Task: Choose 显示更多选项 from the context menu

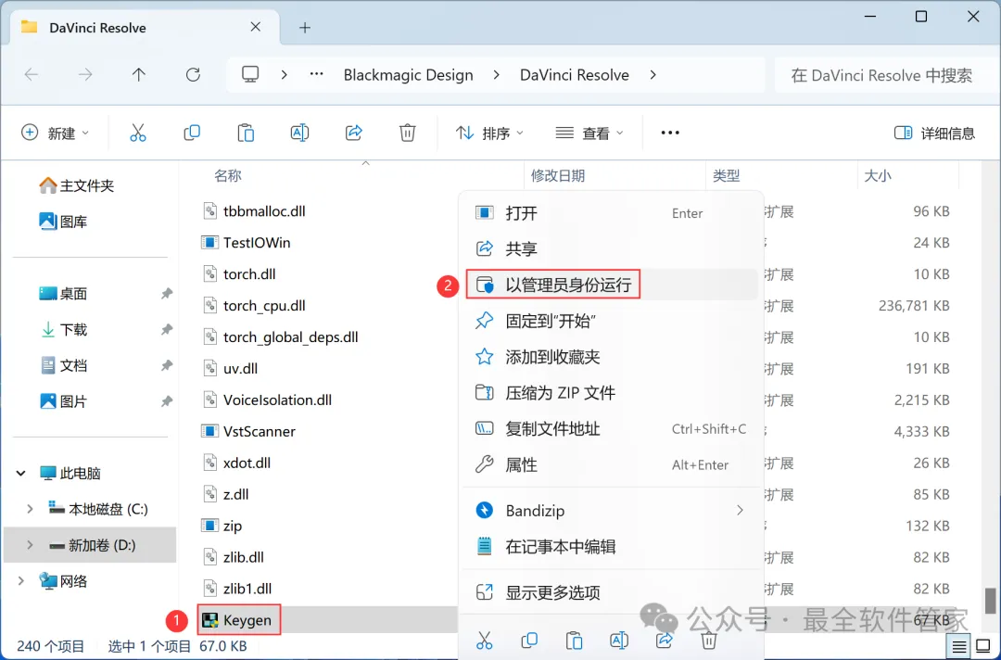Action: (x=611, y=592)
